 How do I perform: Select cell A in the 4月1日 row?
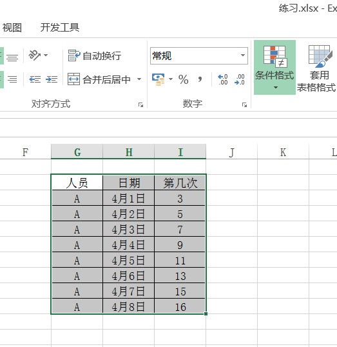pyautogui.click(x=77, y=198)
